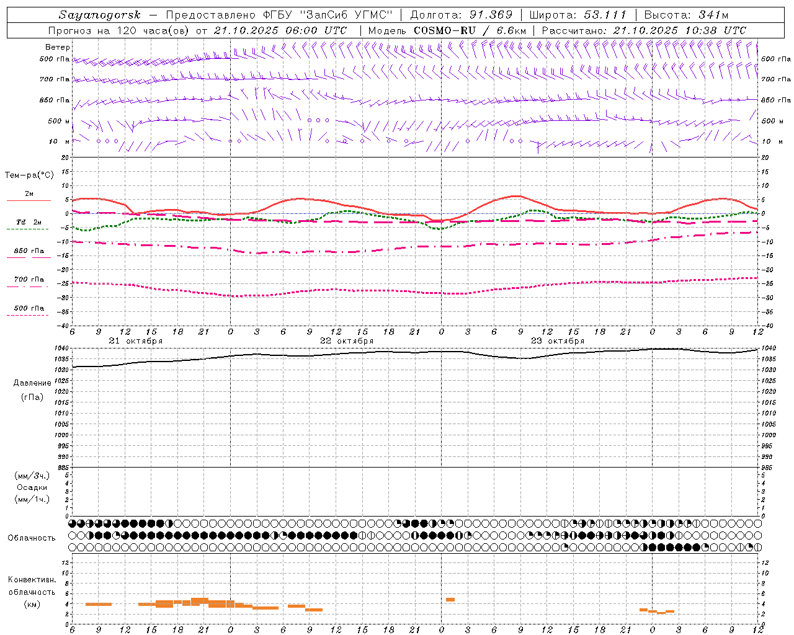This screenshot has height=635, width=794.
Task: Click the '(км)' convective height unit label
Action: (32, 604)
